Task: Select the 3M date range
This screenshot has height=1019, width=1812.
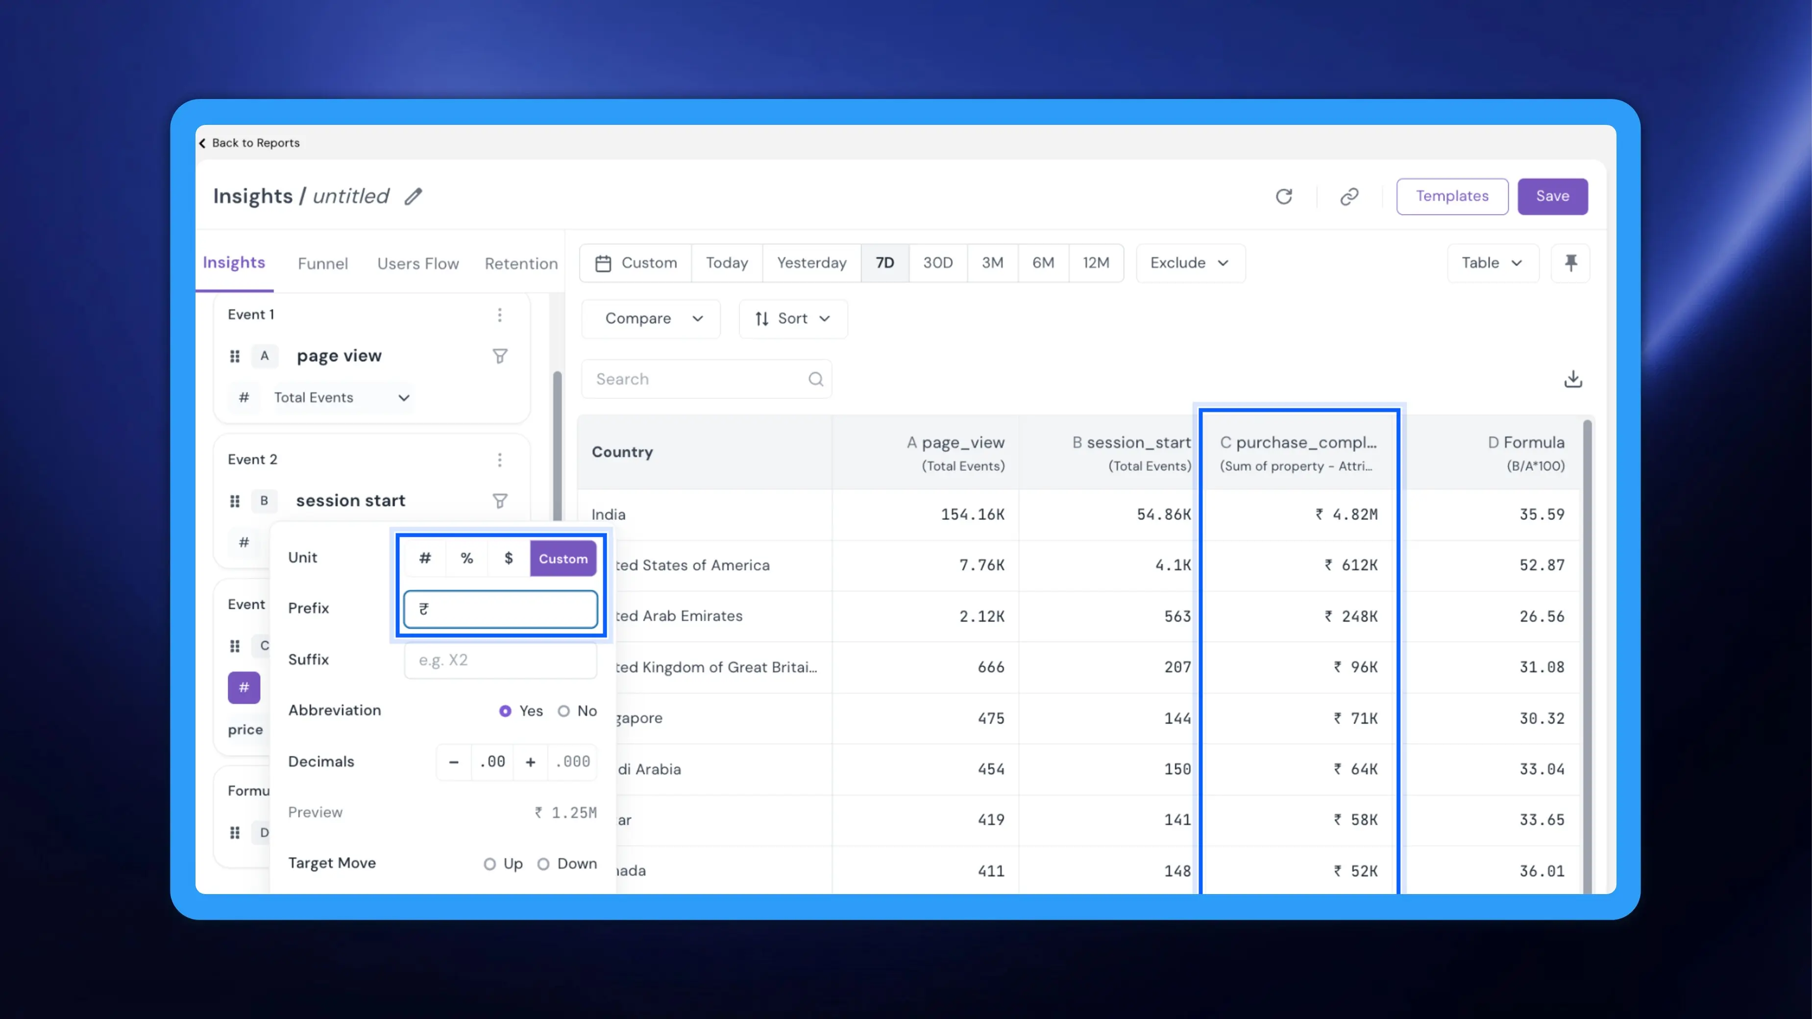Action: [993, 263]
